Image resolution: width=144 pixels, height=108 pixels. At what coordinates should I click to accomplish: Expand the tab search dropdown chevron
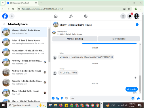tap(3, 3)
